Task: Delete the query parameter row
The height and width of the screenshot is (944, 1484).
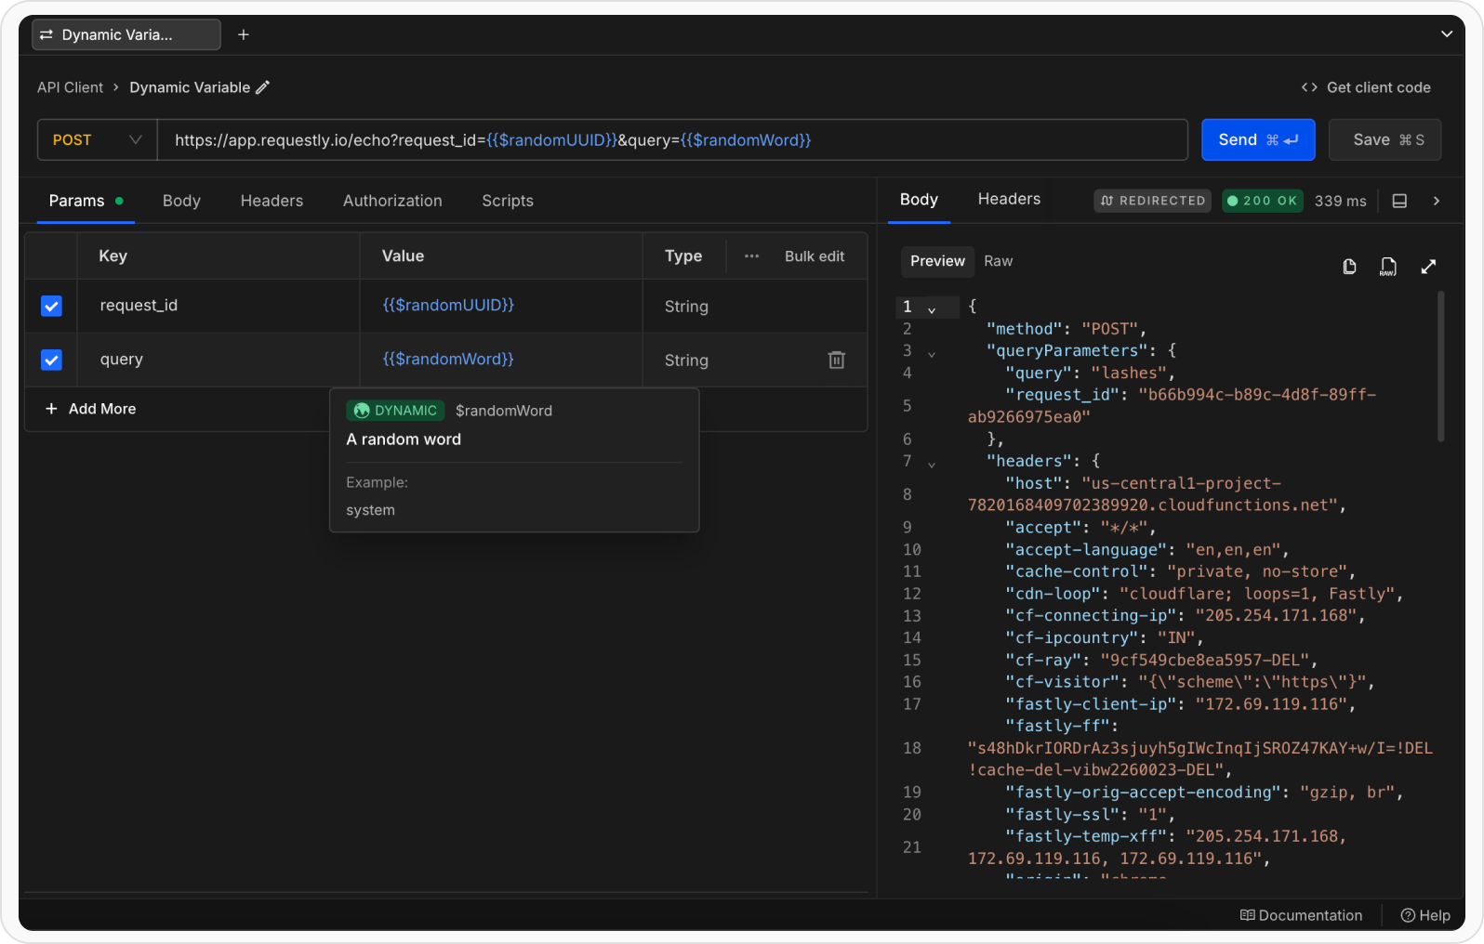Action: 836,360
